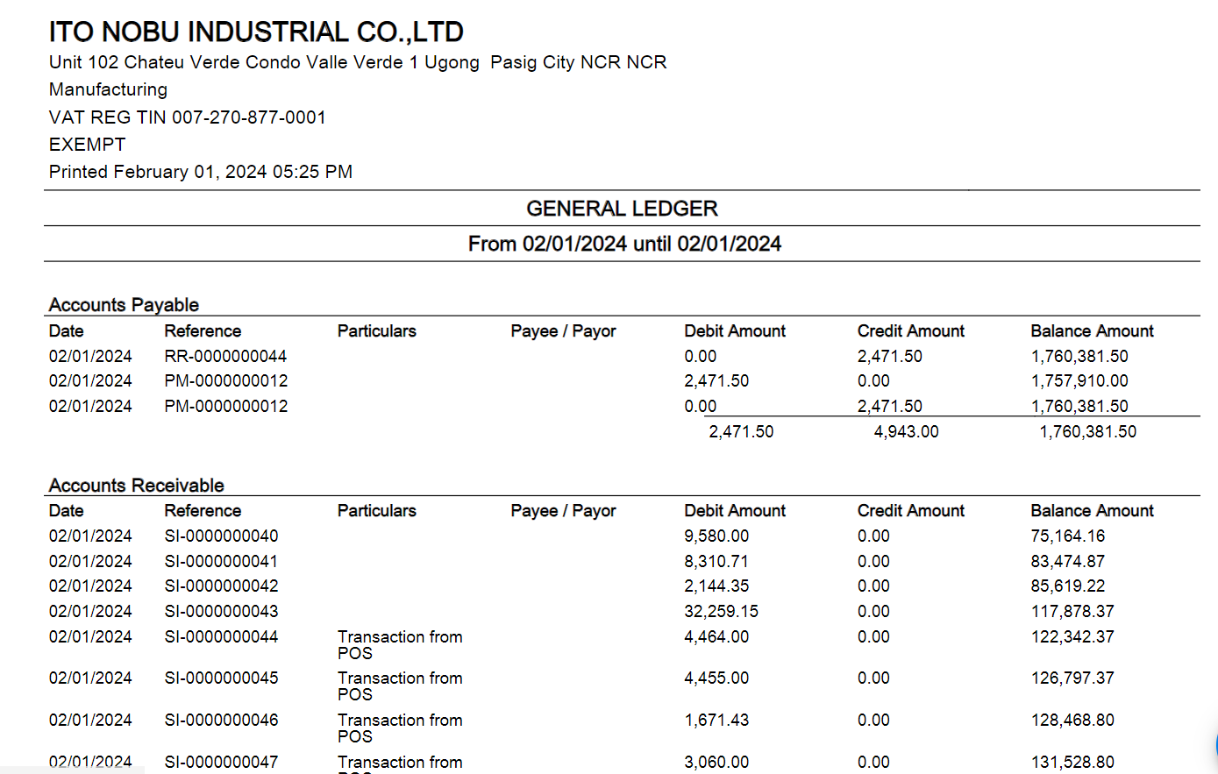Select the Printed February 01, 2024 timestamp
Image resolution: width=1218 pixels, height=774 pixels.
tap(201, 172)
